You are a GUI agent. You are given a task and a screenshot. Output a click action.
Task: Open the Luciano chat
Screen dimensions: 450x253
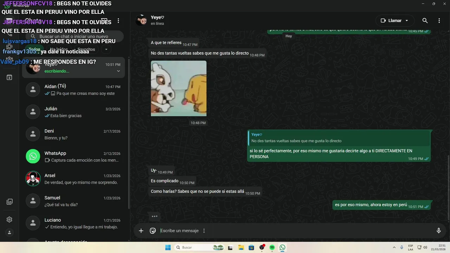tap(73, 223)
